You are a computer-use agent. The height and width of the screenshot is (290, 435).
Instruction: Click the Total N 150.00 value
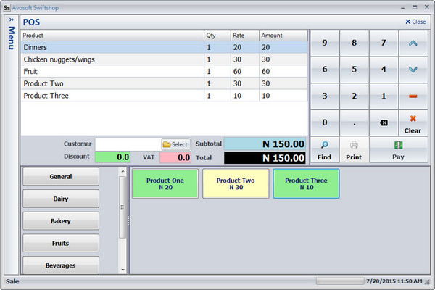pos(265,158)
